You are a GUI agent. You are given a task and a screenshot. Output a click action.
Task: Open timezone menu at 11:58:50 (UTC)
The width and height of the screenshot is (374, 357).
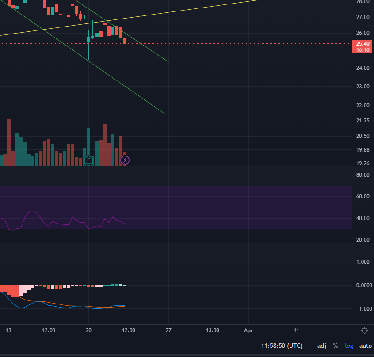click(282, 346)
